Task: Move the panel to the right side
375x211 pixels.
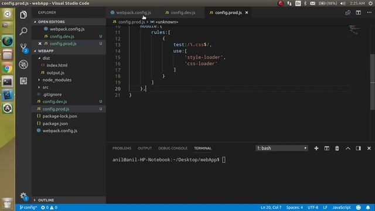Action: [358, 148]
